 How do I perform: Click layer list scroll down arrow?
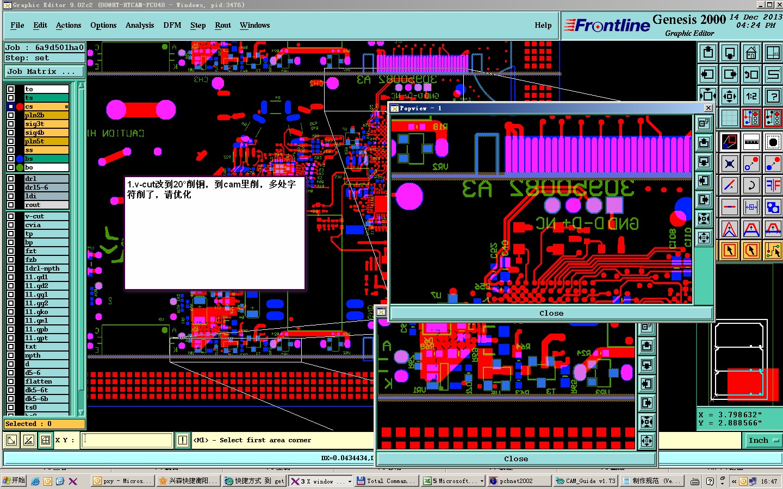pyautogui.click(x=82, y=413)
